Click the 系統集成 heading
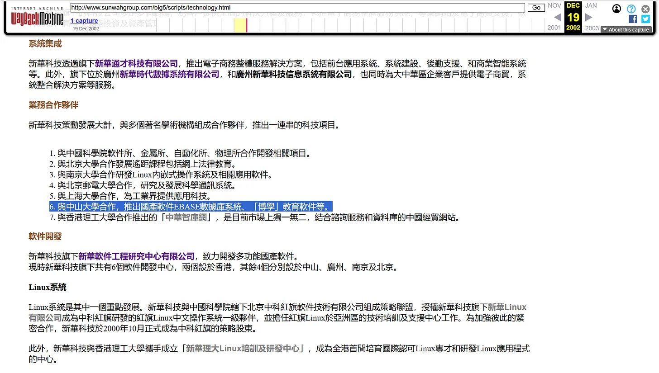 (x=45, y=44)
